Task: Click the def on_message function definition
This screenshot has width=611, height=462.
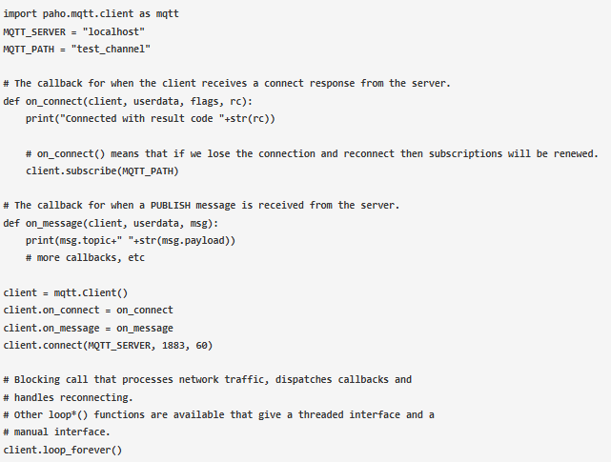Action: [111, 223]
